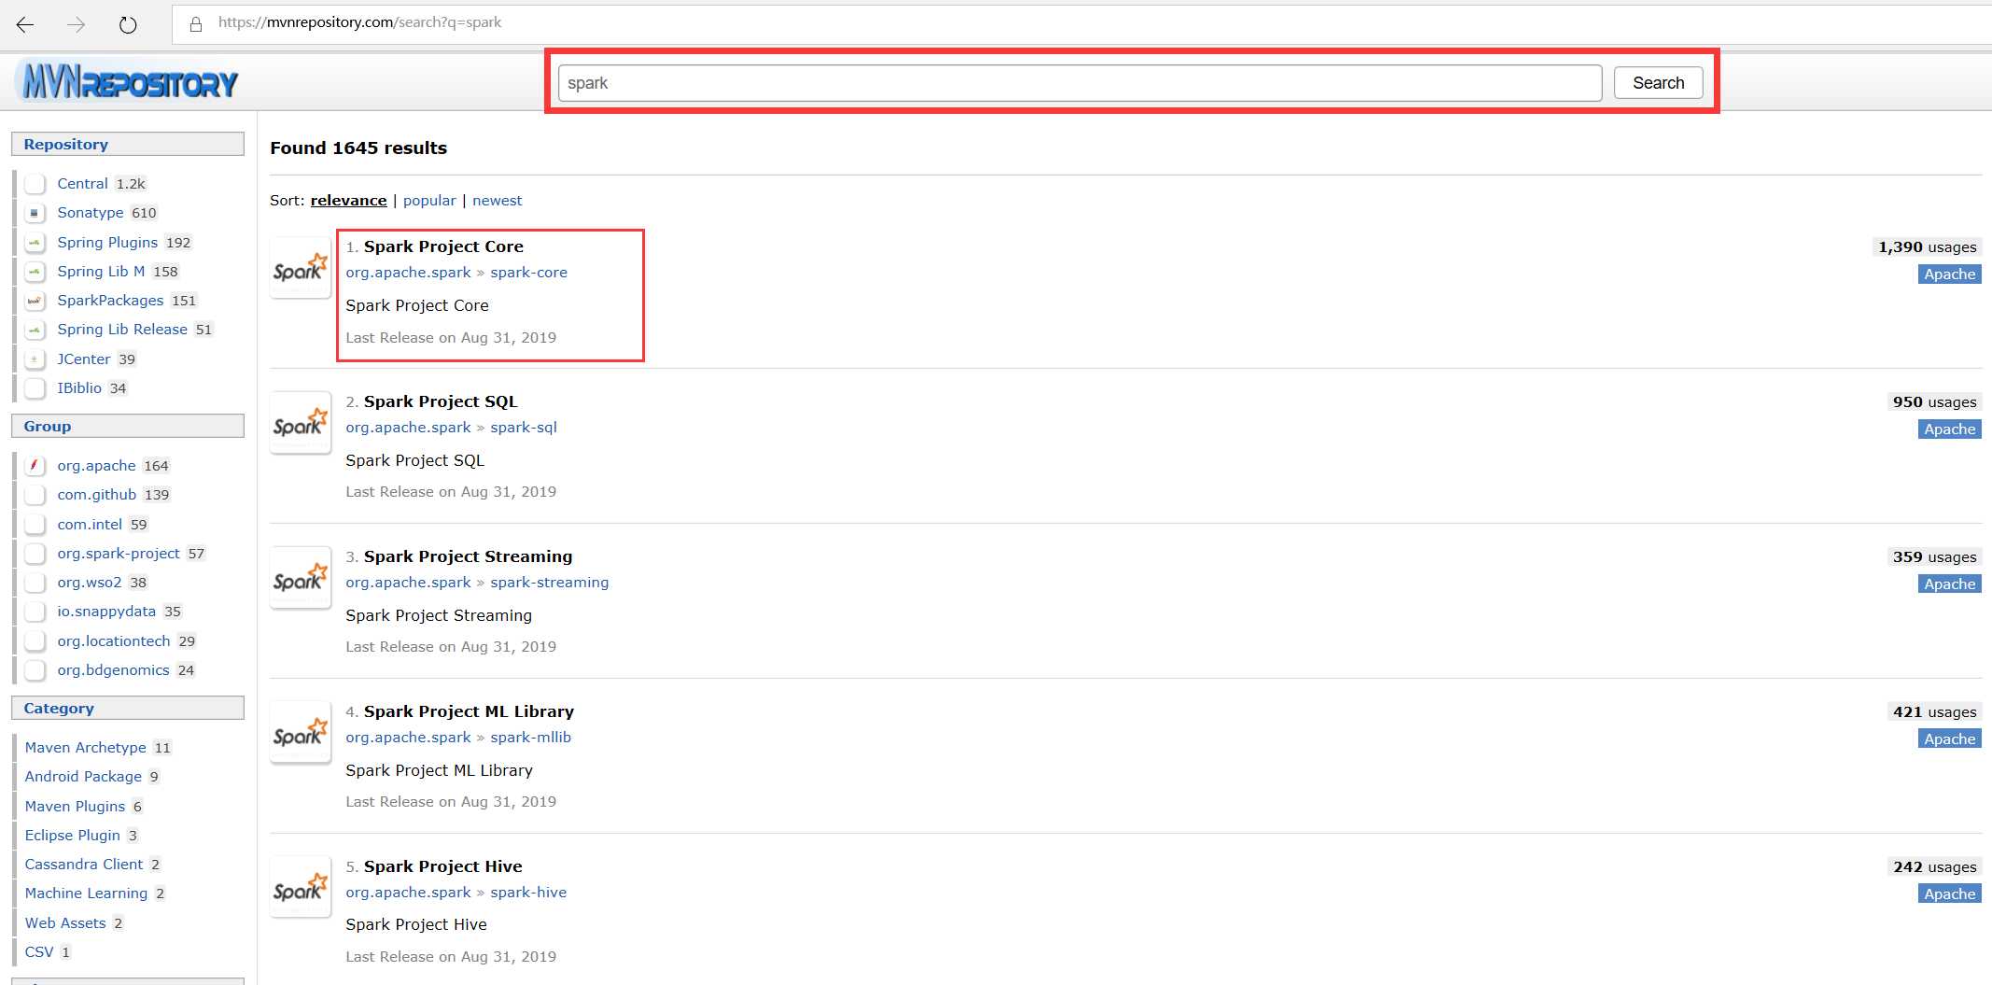Select the Spring Lib Release repository icon
Viewport: 1992px width, 985px height.
[35, 330]
